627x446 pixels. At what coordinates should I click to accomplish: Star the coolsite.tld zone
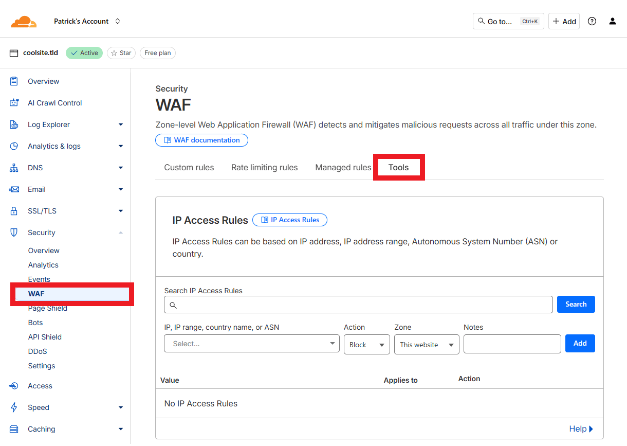tap(121, 53)
